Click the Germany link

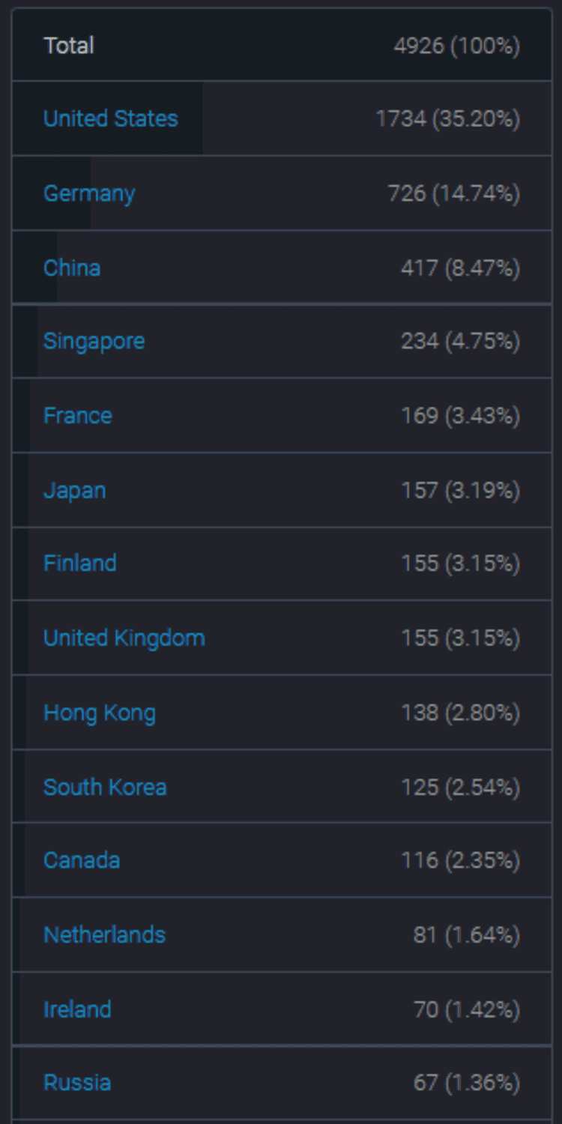[x=89, y=193]
